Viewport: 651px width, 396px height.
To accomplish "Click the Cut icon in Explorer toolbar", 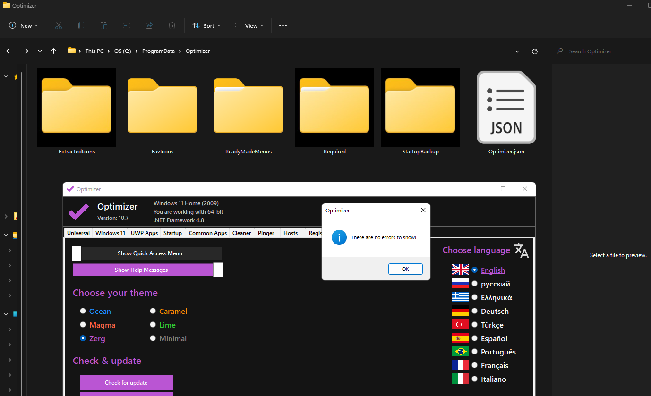I will click(58, 25).
